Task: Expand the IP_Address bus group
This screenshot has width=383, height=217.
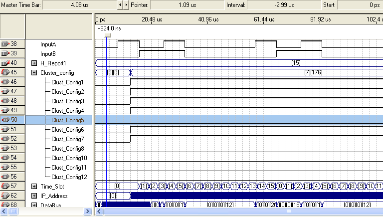Action: pyautogui.click(x=34, y=196)
